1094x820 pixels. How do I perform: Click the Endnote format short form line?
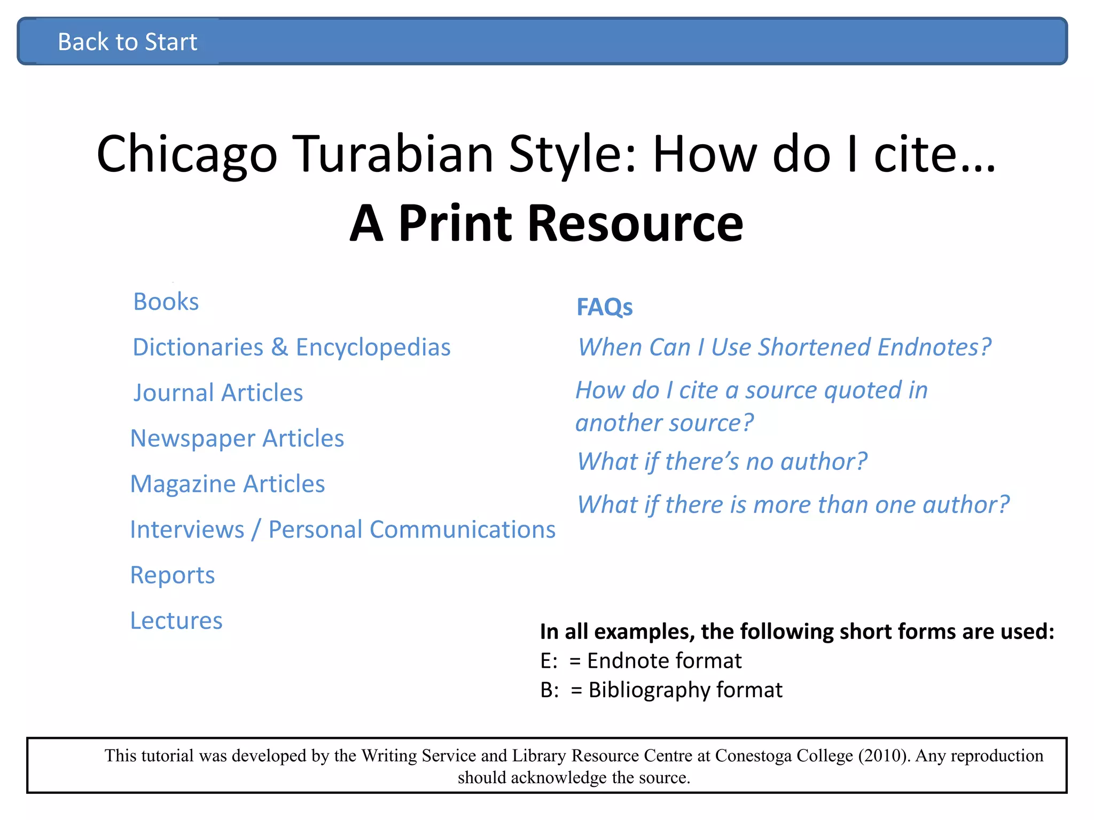point(640,661)
